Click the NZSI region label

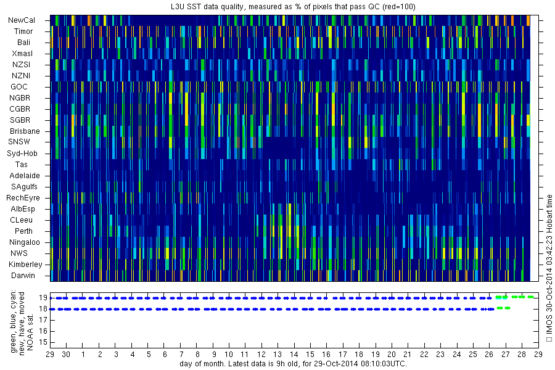[21, 65]
